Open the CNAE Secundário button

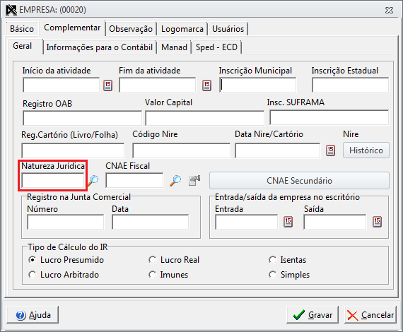tap(299, 181)
